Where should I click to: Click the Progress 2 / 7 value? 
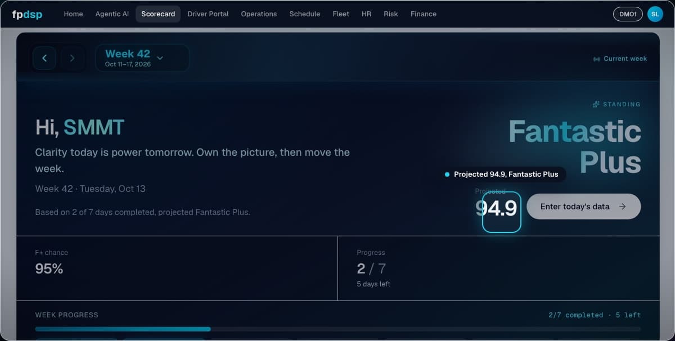pyautogui.click(x=371, y=268)
